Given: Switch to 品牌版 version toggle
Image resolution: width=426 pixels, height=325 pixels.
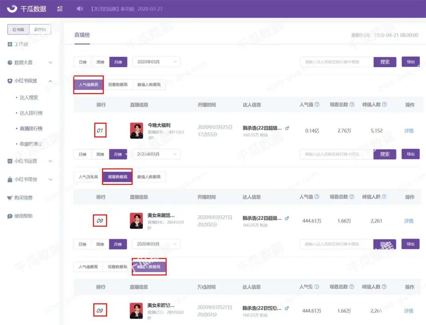Looking at the screenshot, I should [x=40, y=29].
